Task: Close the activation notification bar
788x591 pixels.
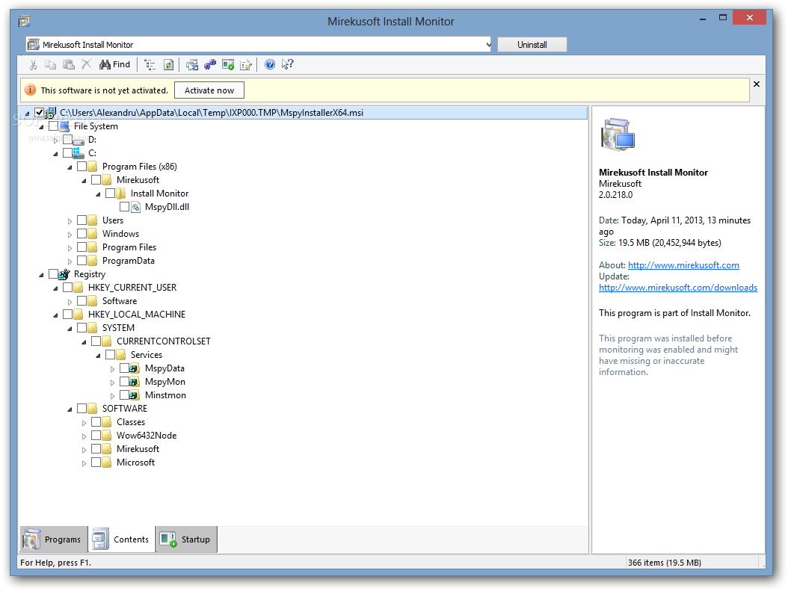Action: click(x=757, y=84)
